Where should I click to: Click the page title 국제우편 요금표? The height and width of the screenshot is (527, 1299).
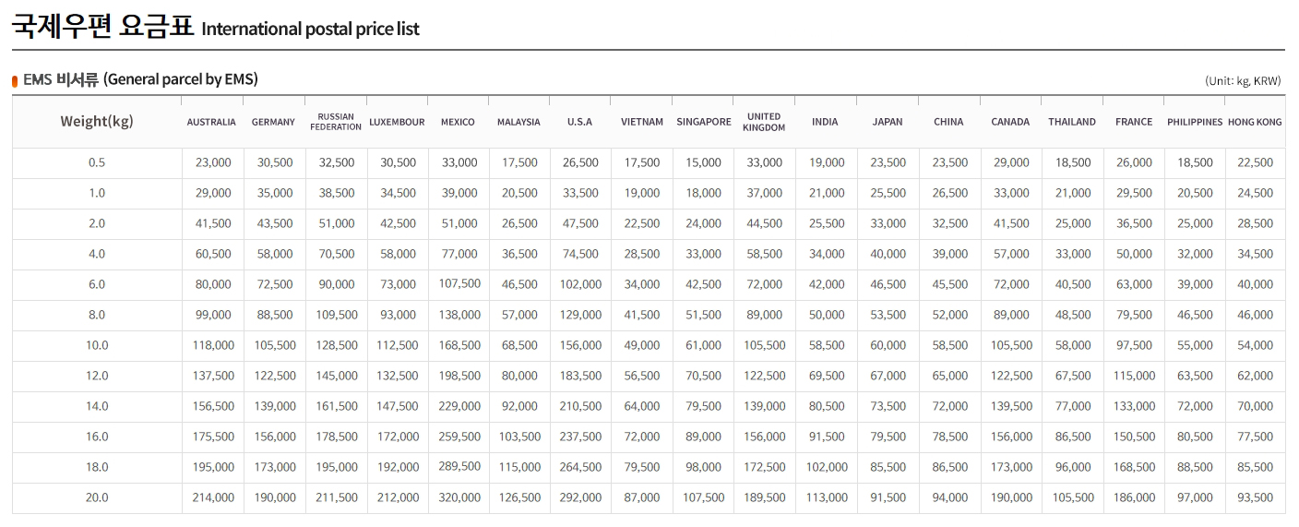[x=102, y=26]
